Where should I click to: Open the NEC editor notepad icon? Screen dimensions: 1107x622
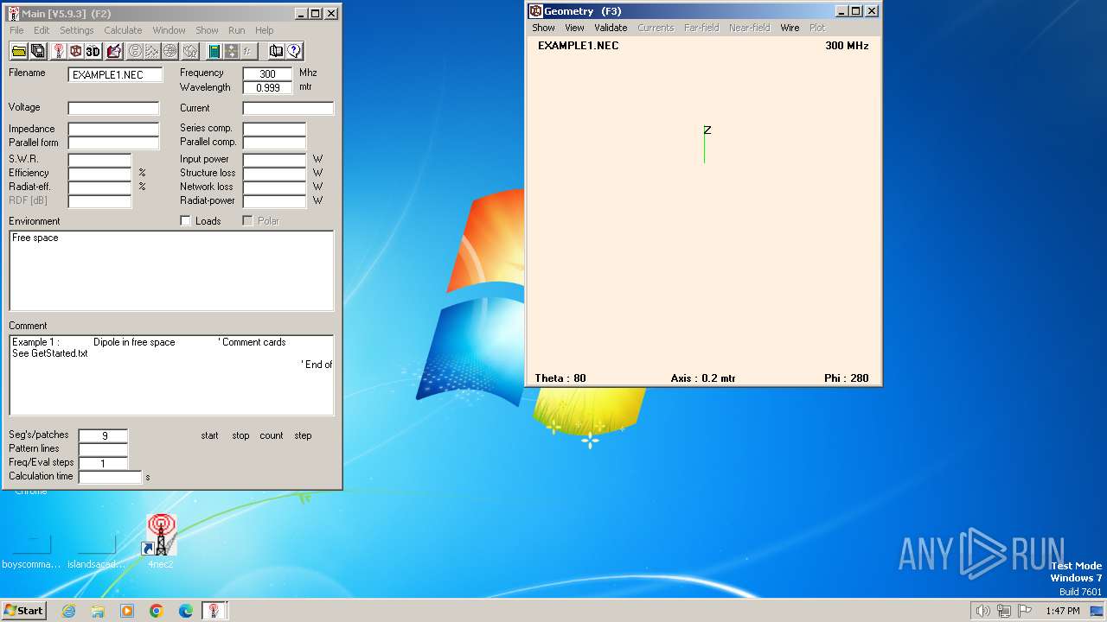(x=113, y=52)
